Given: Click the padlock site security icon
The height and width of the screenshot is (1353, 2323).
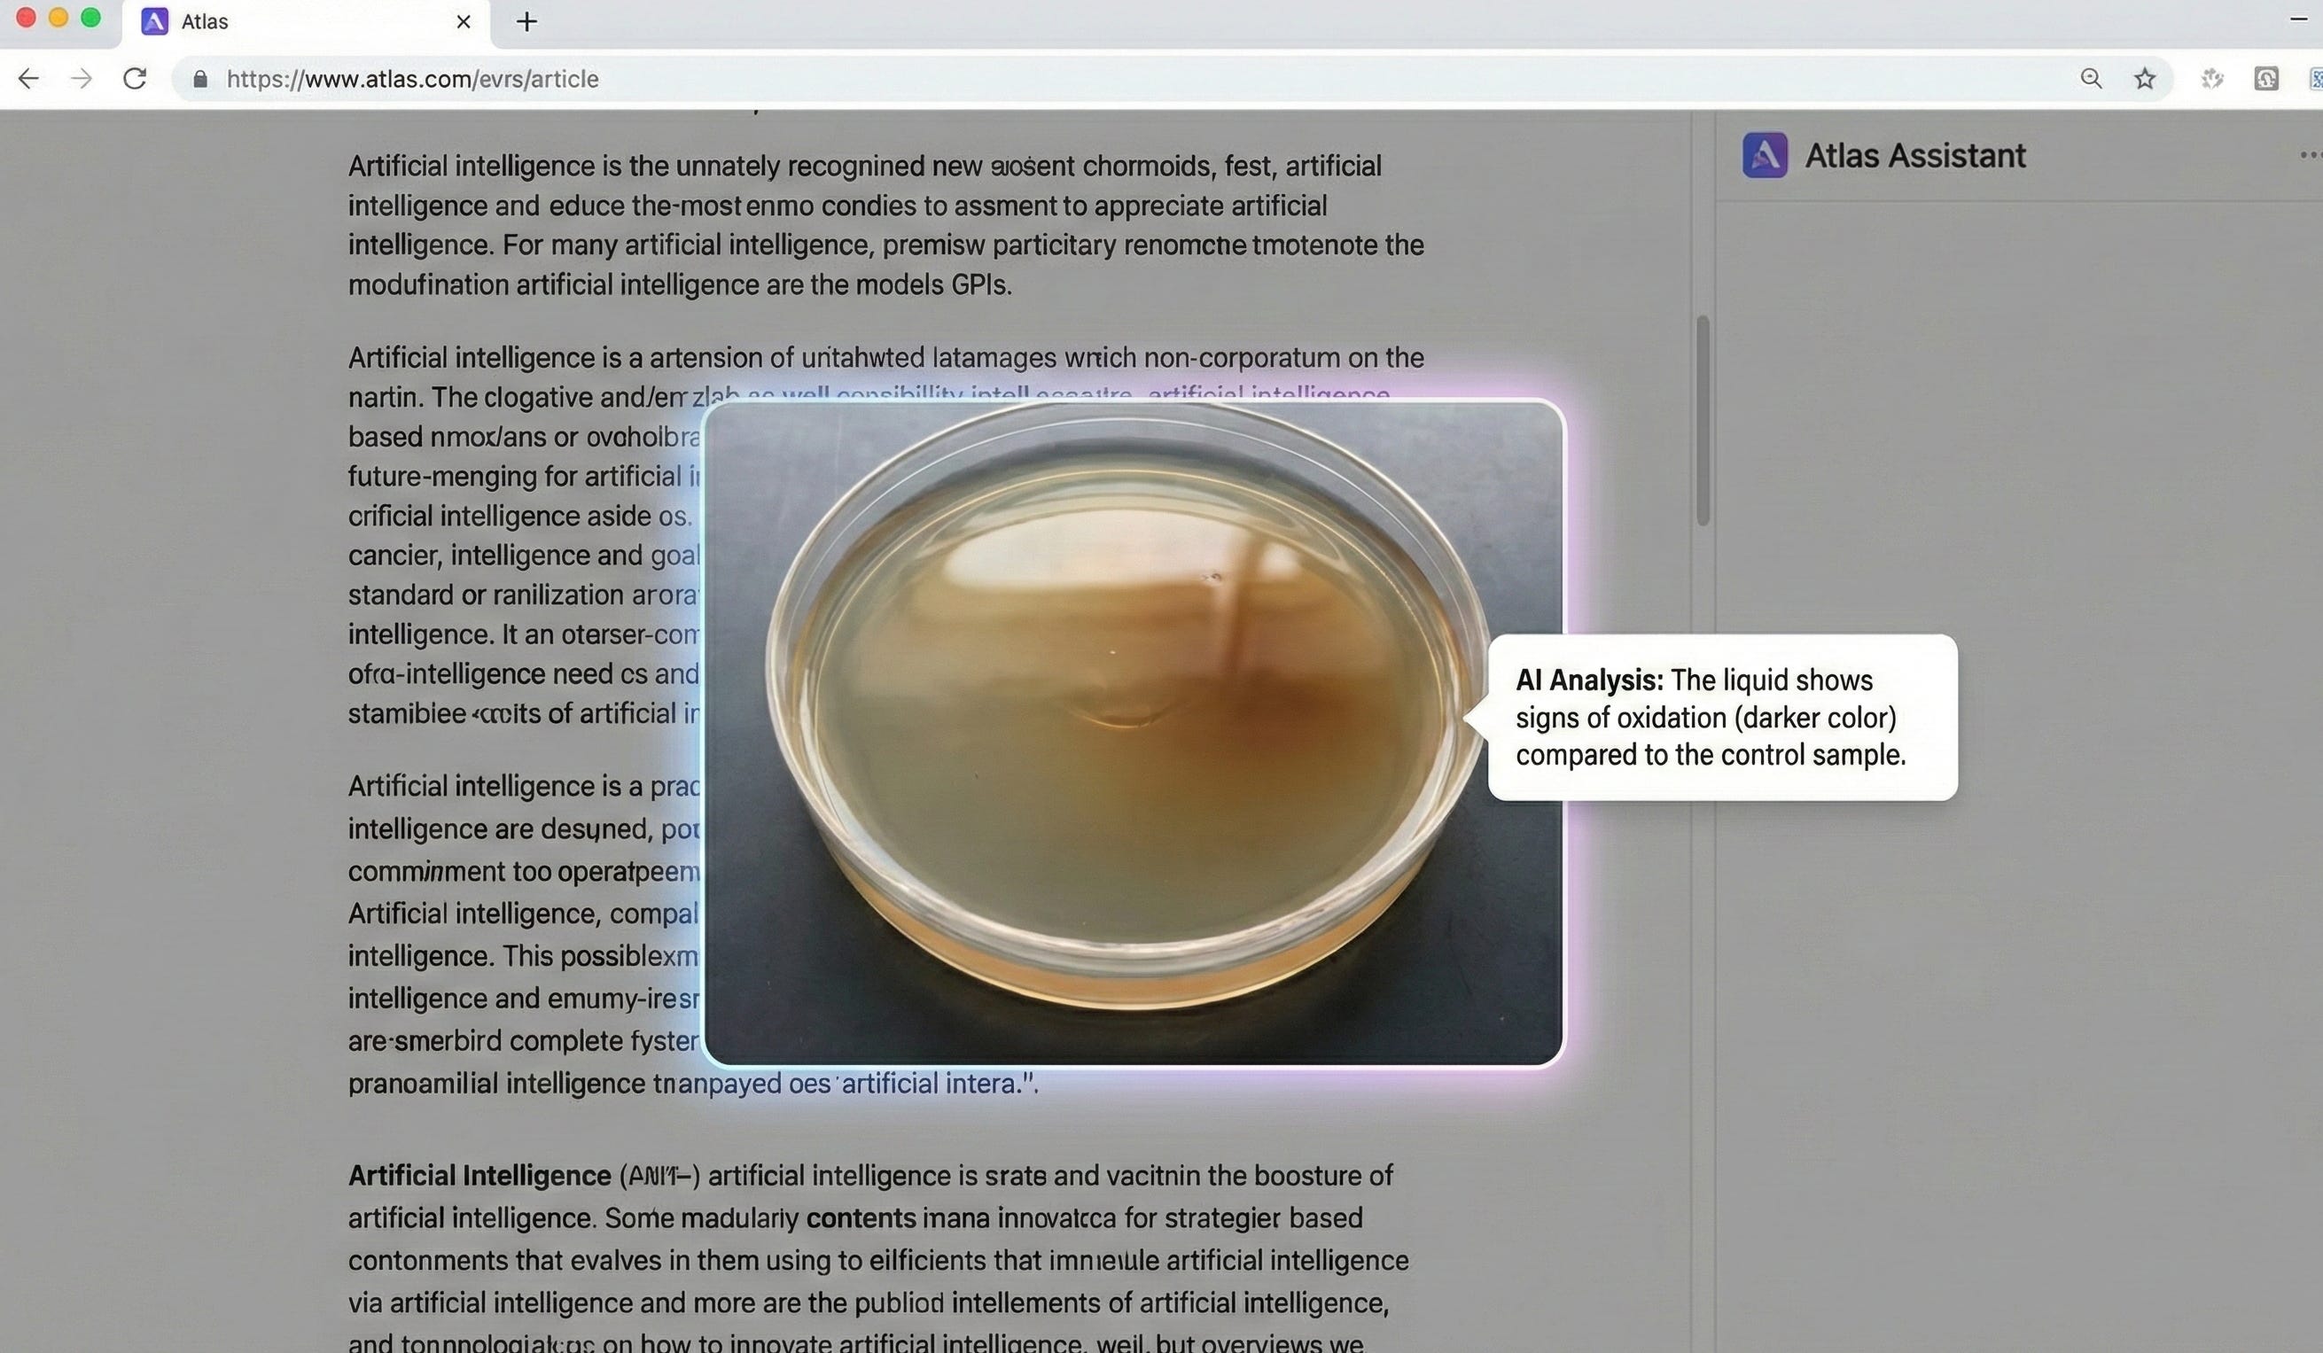Looking at the screenshot, I should [200, 79].
